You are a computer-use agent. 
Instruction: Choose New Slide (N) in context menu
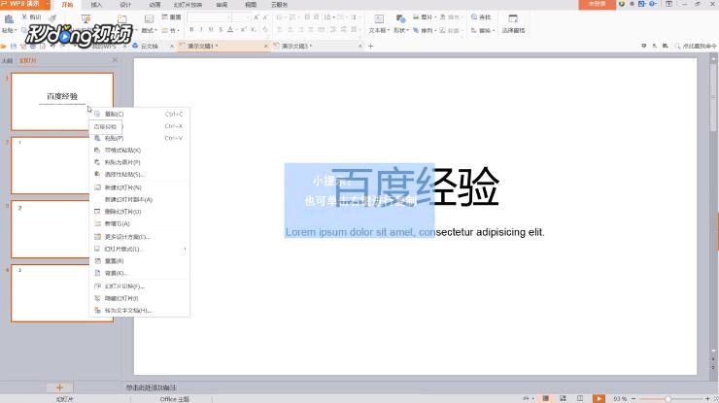point(139,187)
